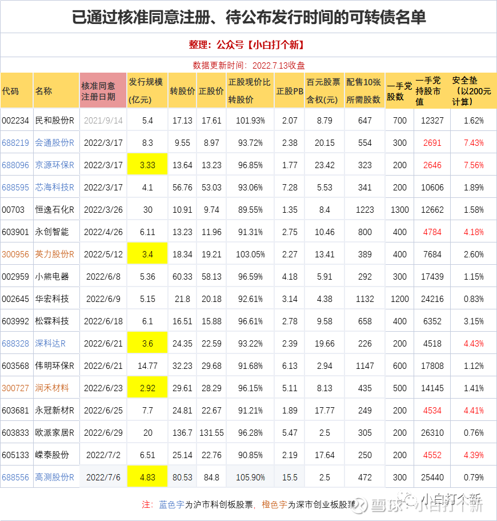Click the stock code 002234

pyautogui.click(x=15, y=120)
